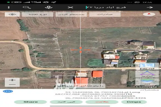Image resolution: width=161 pixels, height=107 pixels.
Task: Select the Lat Long coordinate line
Action: point(103,92)
